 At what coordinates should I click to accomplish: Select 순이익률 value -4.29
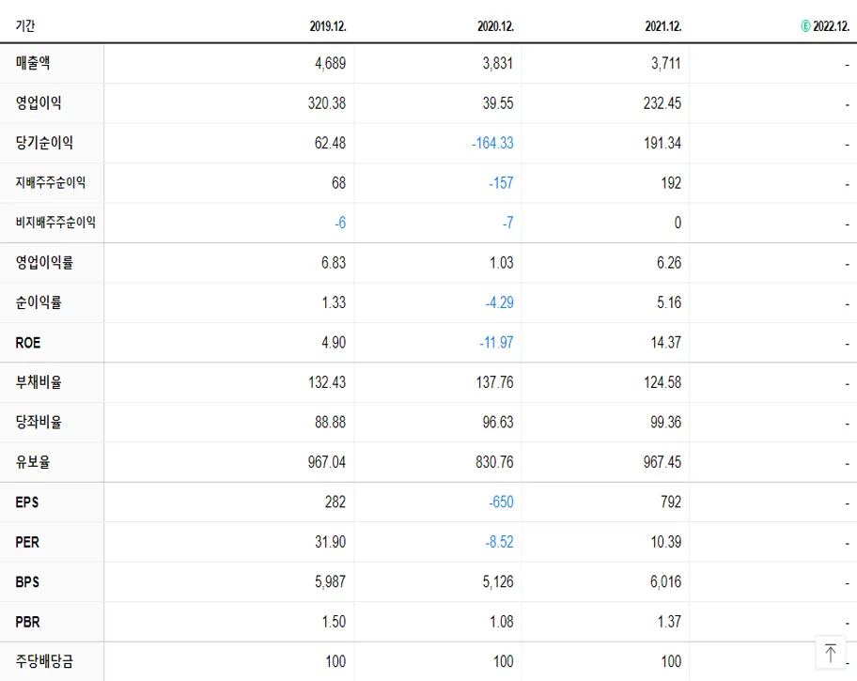(x=500, y=302)
